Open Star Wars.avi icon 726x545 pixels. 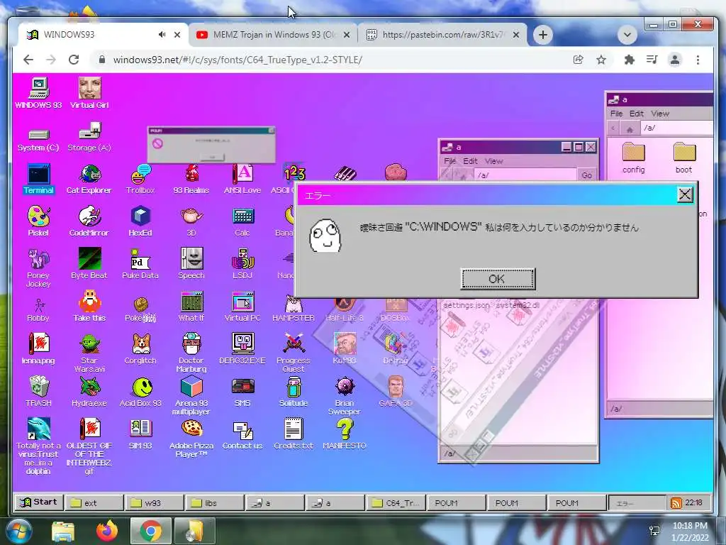(x=89, y=353)
